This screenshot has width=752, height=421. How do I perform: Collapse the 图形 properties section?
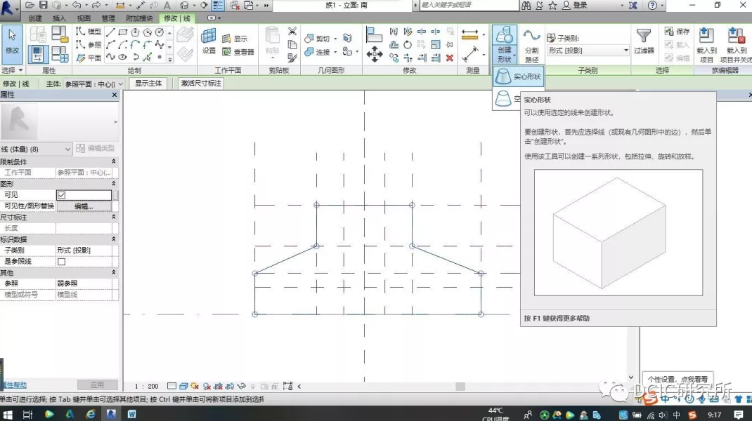[x=114, y=183]
